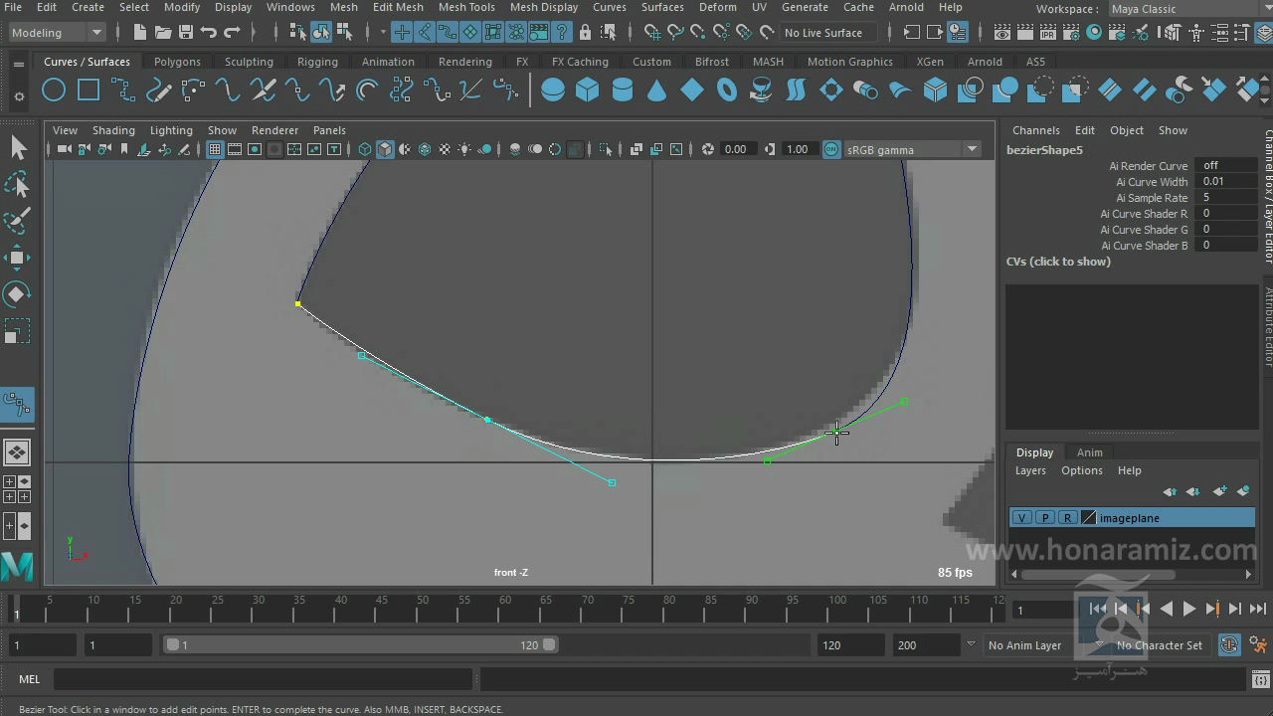Click the Play forwards button
The image size is (1273, 716).
1189,609
